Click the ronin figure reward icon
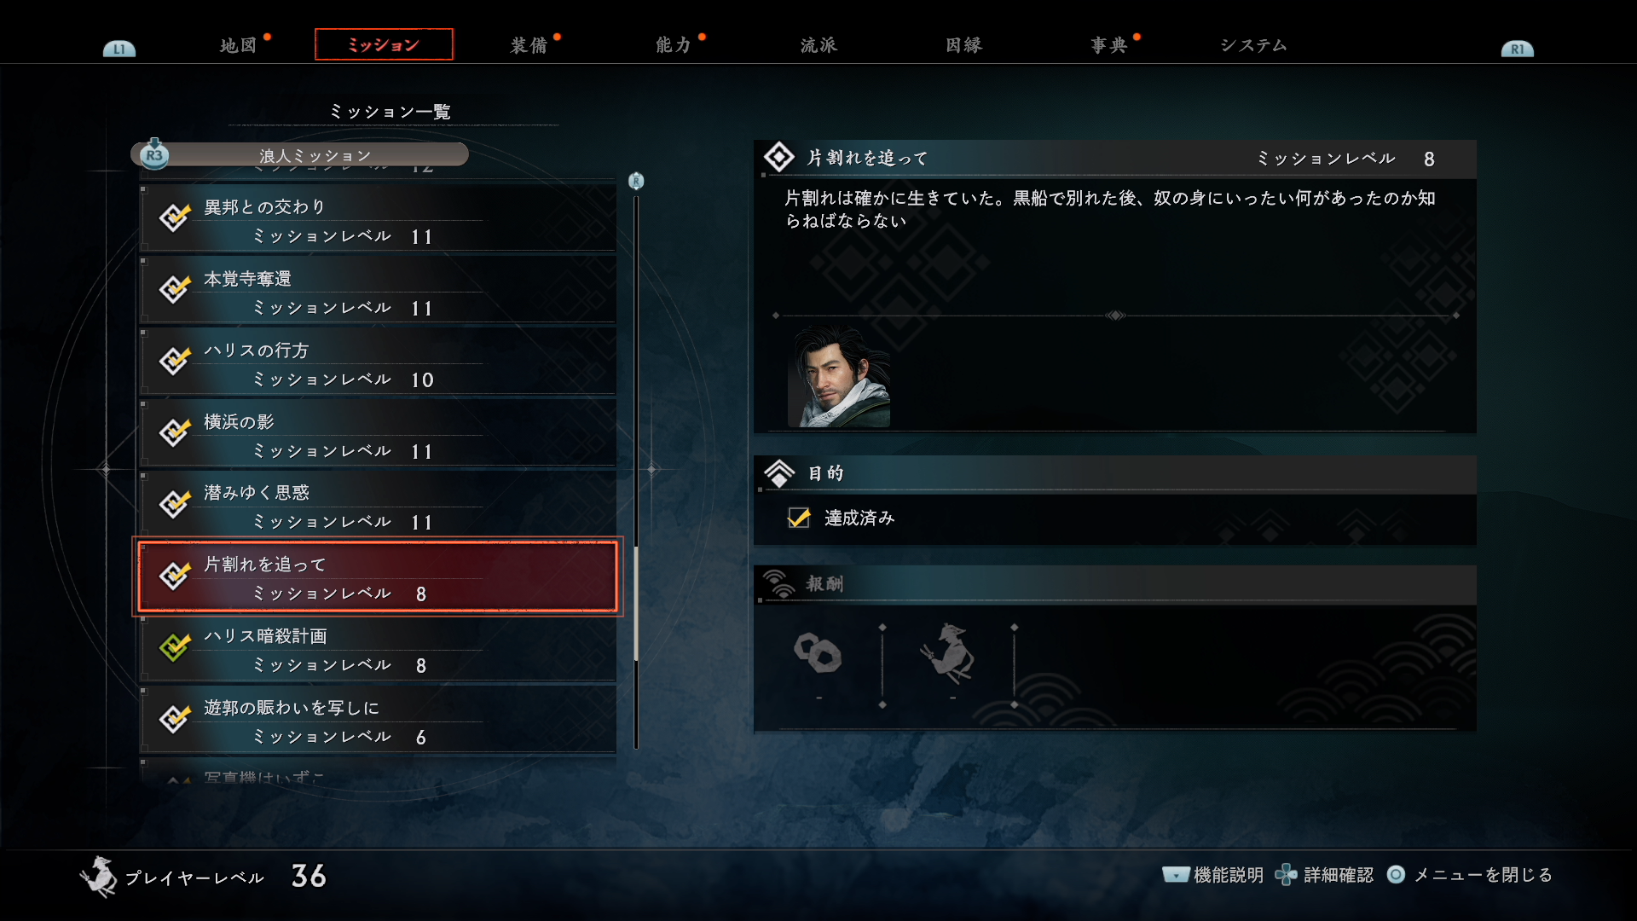Viewport: 1637px width, 921px height. click(x=948, y=654)
